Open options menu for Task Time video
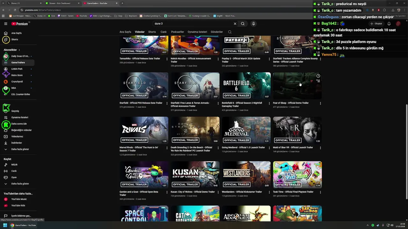408x229 pixels. click(x=320, y=192)
